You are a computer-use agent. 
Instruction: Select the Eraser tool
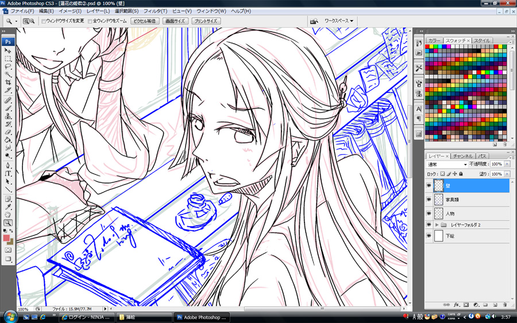(x=8, y=132)
